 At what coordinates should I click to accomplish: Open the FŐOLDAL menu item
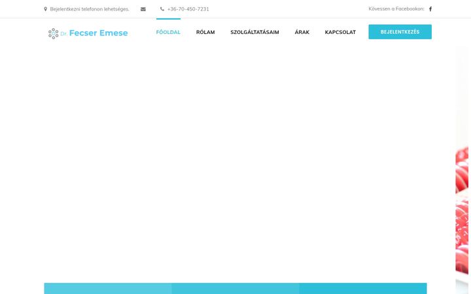coord(168,32)
